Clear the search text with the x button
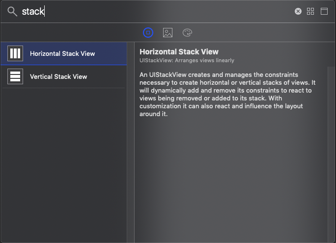This screenshot has width=336, height=243. click(298, 11)
